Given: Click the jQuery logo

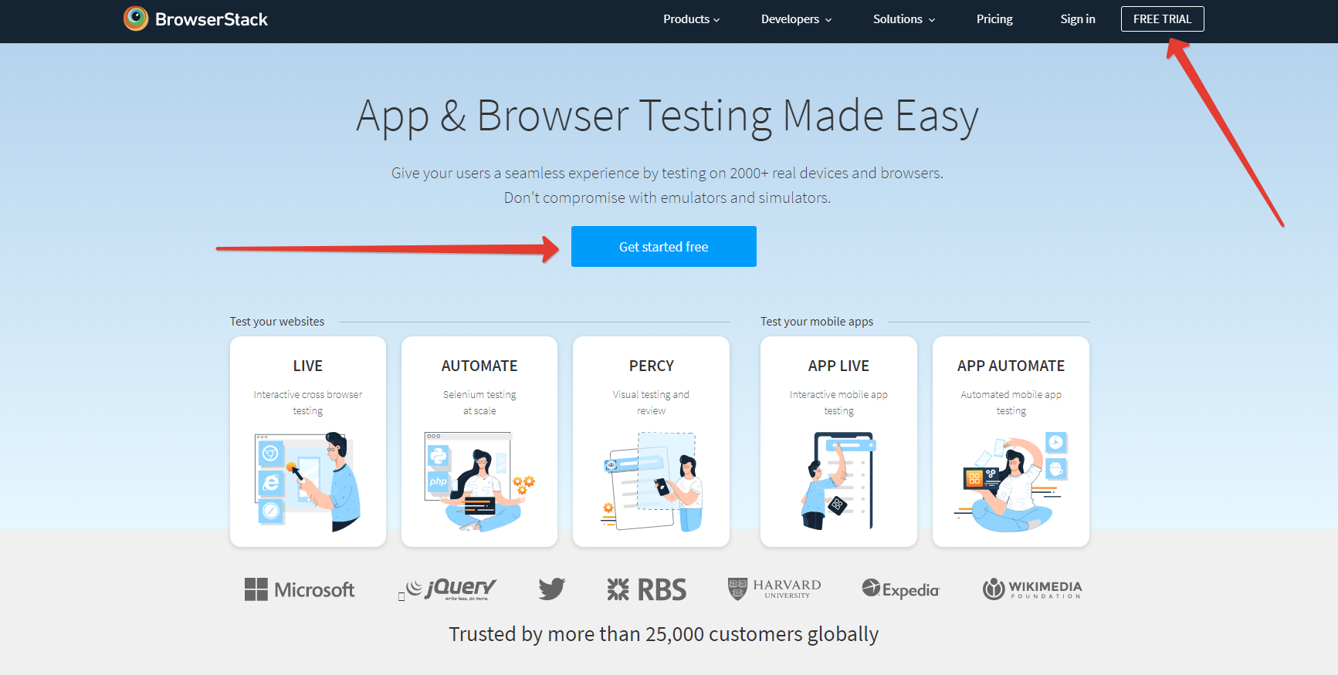Looking at the screenshot, I should (452, 589).
